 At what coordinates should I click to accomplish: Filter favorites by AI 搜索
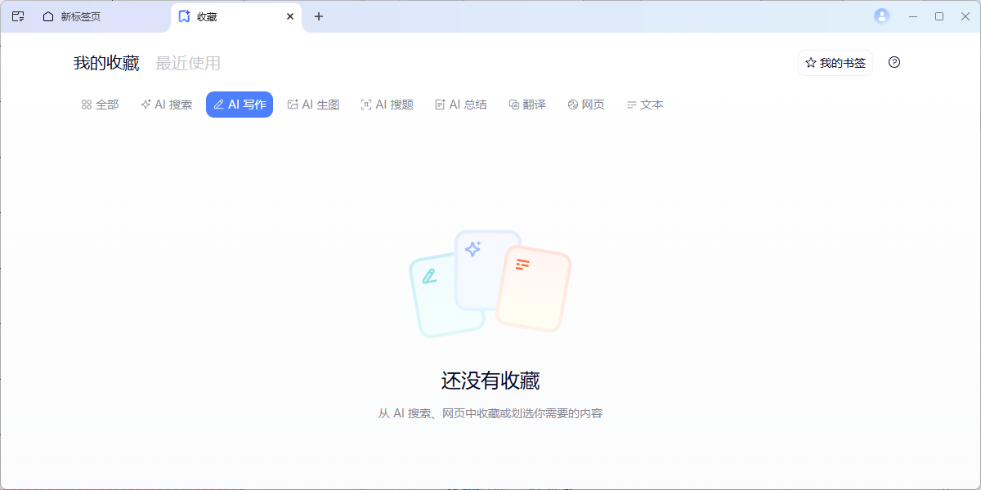click(167, 105)
